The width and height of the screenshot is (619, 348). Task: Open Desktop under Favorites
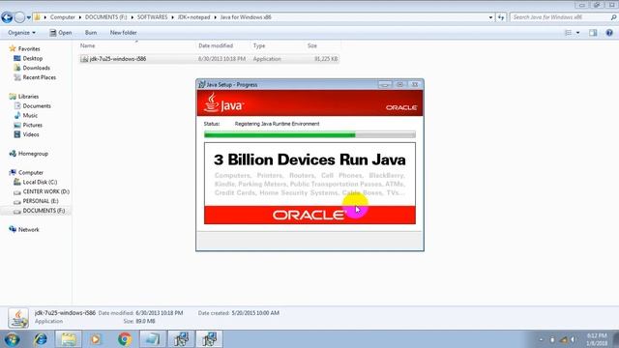32,58
